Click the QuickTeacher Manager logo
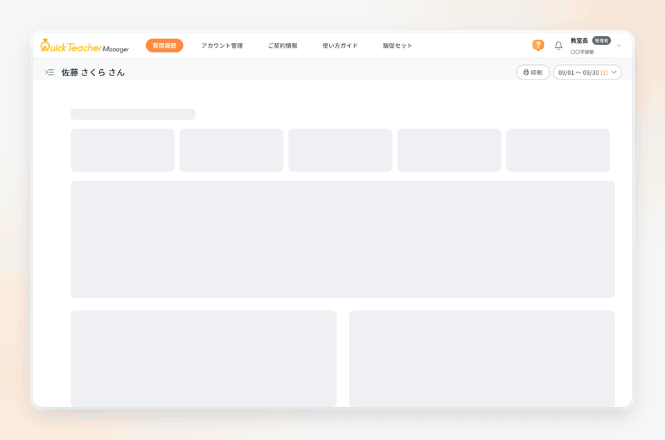This screenshot has height=440, width=665. pos(85,46)
